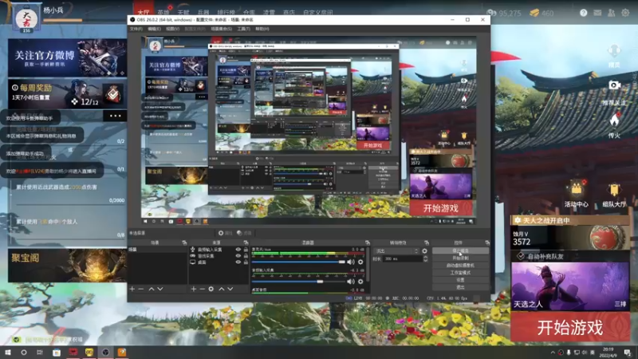Screen dimensions: 638x359
Task: Toggle visibility of 游戏采集 source
Action: pos(238,256)
